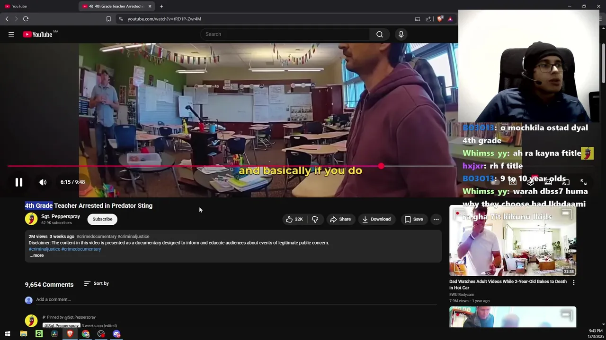Open Discord from taskbar
Screen dimensions: 606x340
116,334
